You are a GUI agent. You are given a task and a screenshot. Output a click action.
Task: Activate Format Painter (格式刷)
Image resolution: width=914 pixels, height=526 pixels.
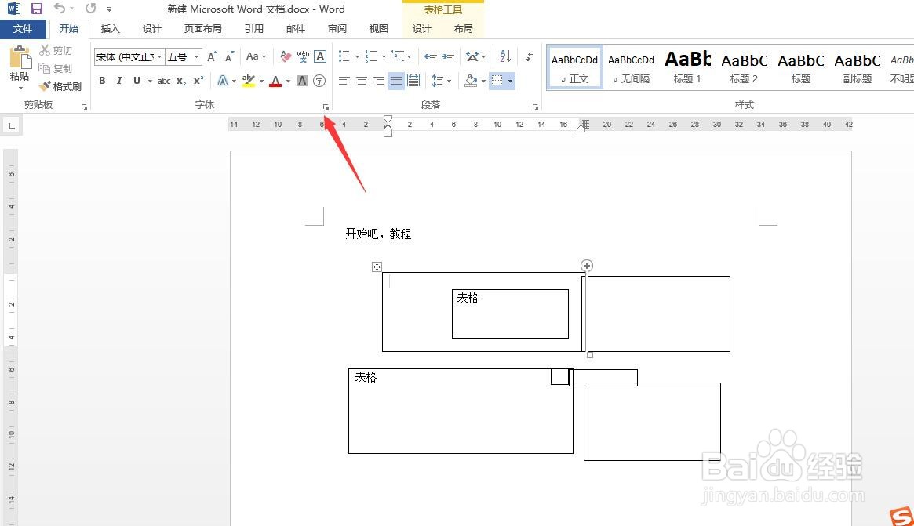tap(60, 86)
